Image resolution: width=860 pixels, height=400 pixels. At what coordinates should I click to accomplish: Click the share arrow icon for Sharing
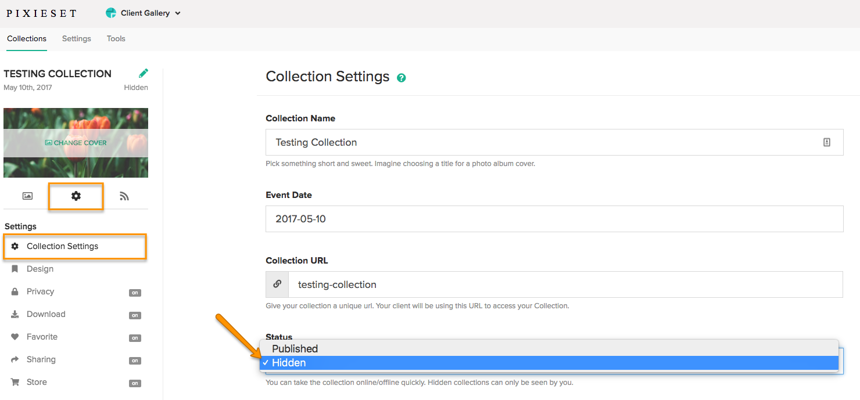tap(15, 359)
